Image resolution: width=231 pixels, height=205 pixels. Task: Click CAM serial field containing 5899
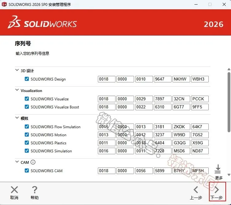click(163, 171)
